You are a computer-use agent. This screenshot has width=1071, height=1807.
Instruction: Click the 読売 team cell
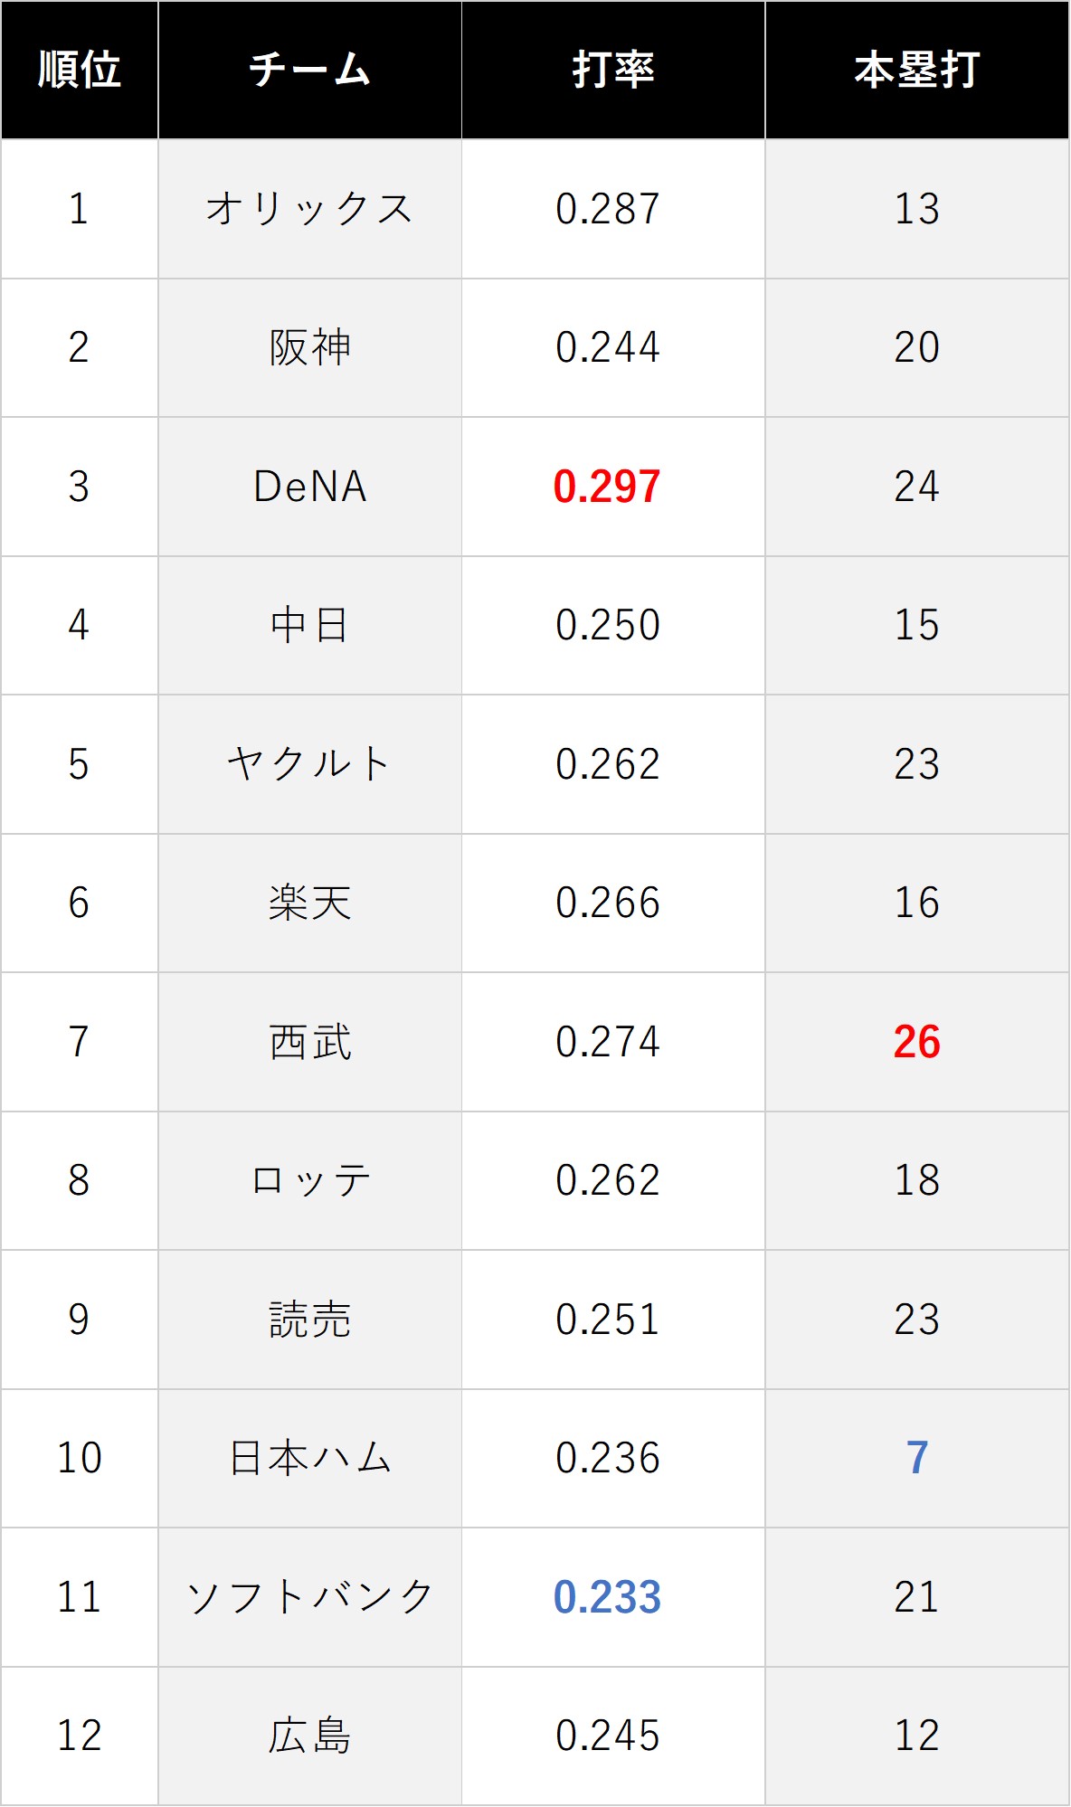[309, 1320]
